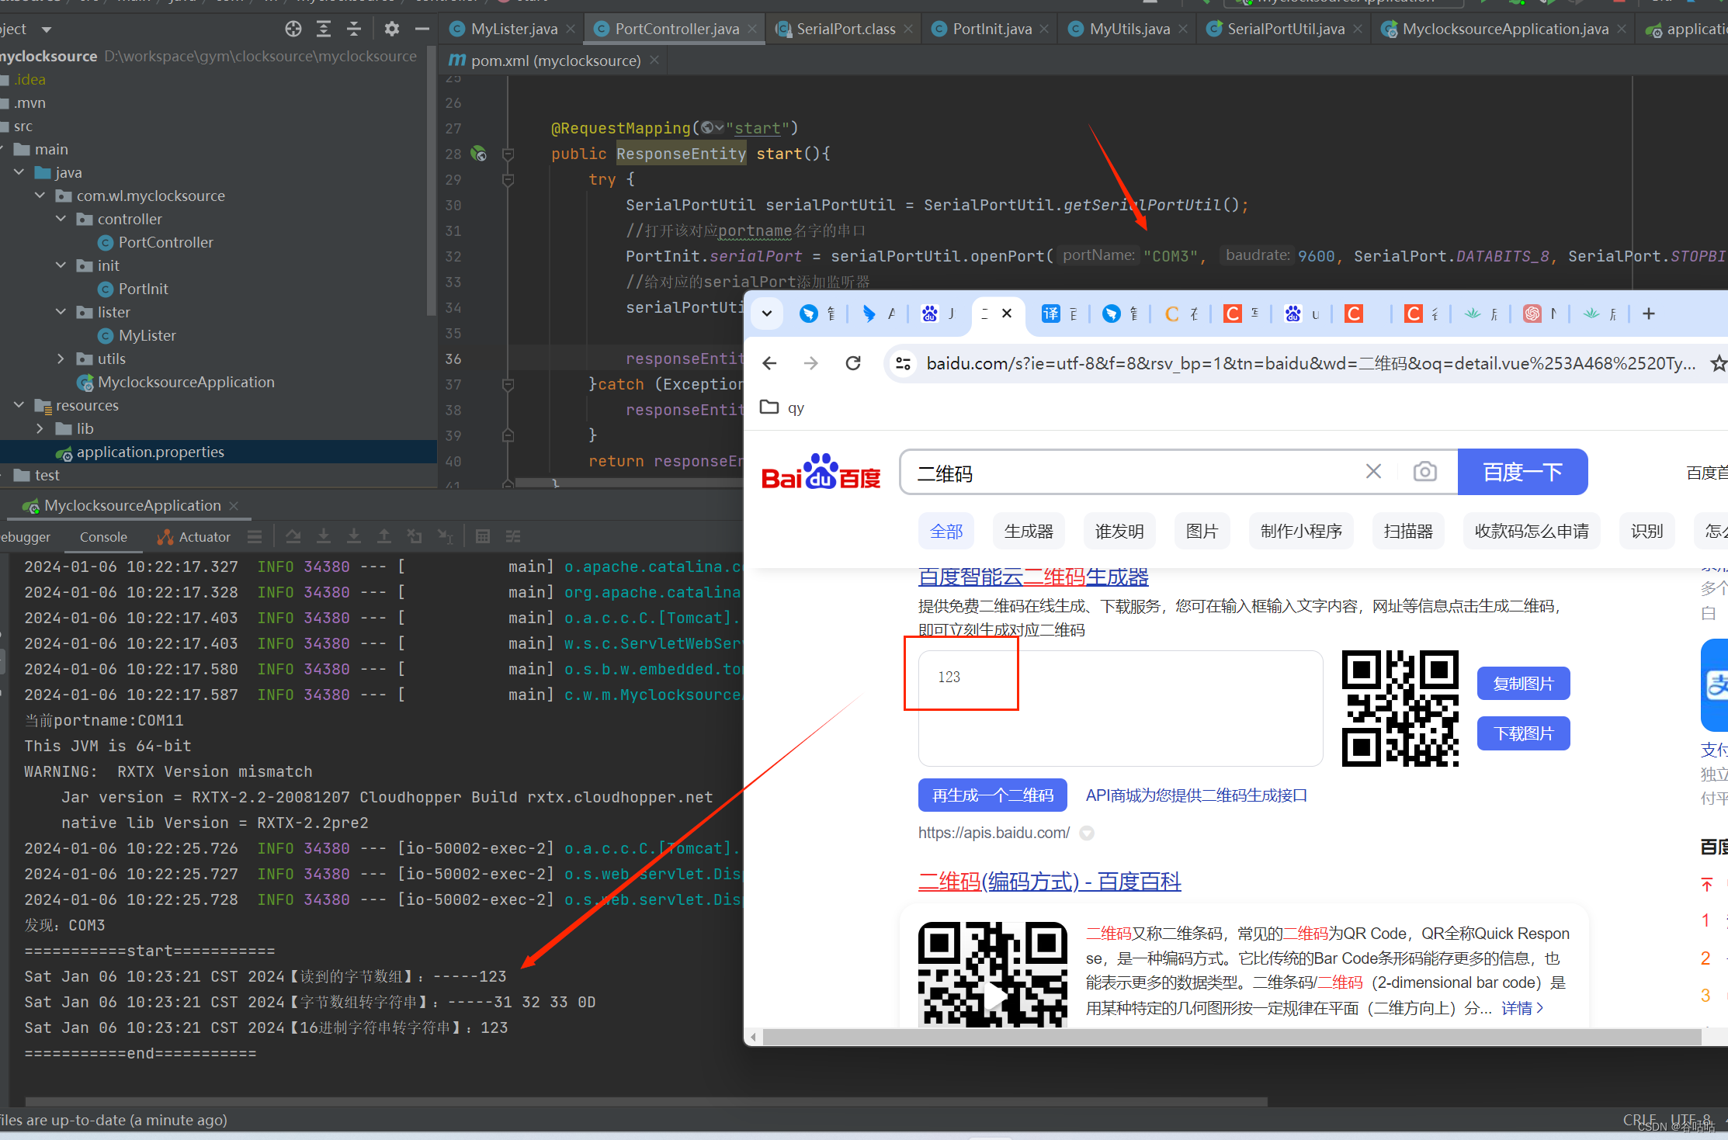1728x1140 pixels.
Task: Click the 百度一下 search button
Action: 1522,472
